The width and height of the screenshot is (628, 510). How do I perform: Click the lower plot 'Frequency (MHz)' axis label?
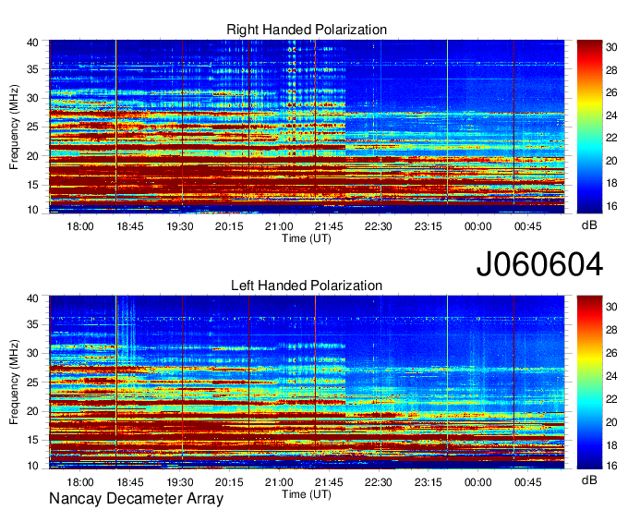[x=14, y=382]
